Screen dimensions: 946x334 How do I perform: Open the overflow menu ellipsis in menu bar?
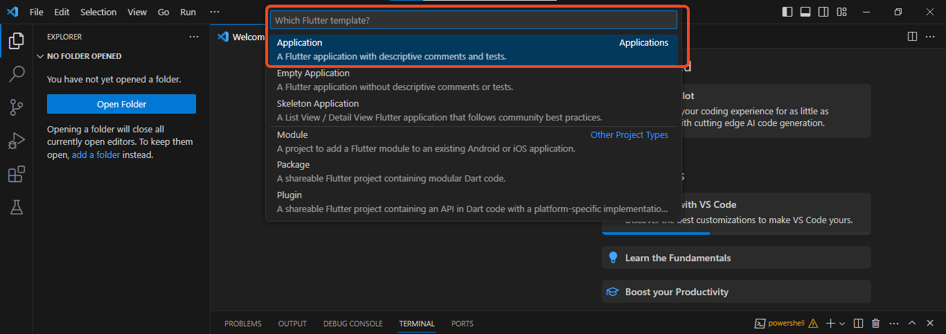pos(215,12)
